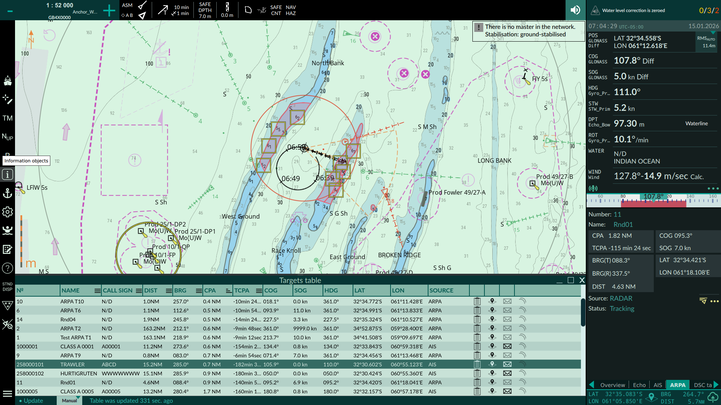
Task: Toggle Manual update mode
Action: (x=69, y=400)
